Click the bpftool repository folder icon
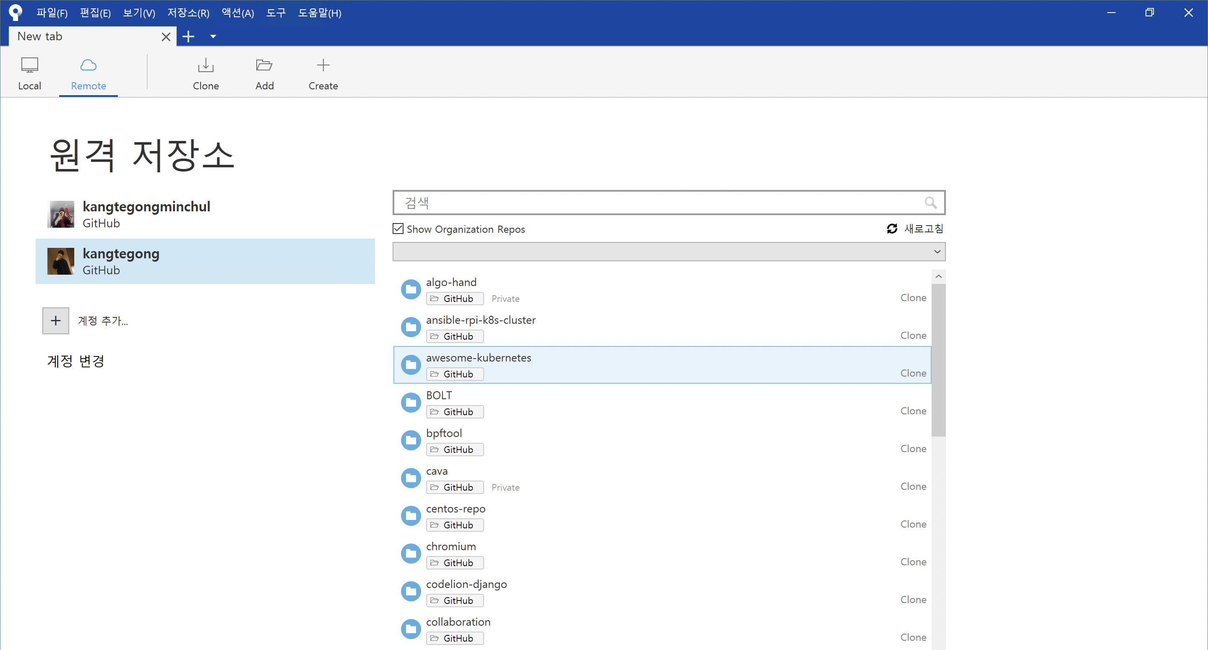The image size is (1208, 650). click(x=411, y=440)
